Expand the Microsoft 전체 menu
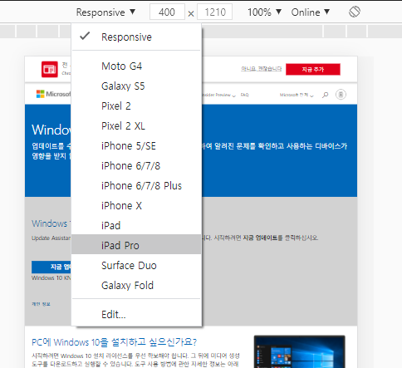The height and width of the screenshot is (368, 402). [x=297, y=95]
